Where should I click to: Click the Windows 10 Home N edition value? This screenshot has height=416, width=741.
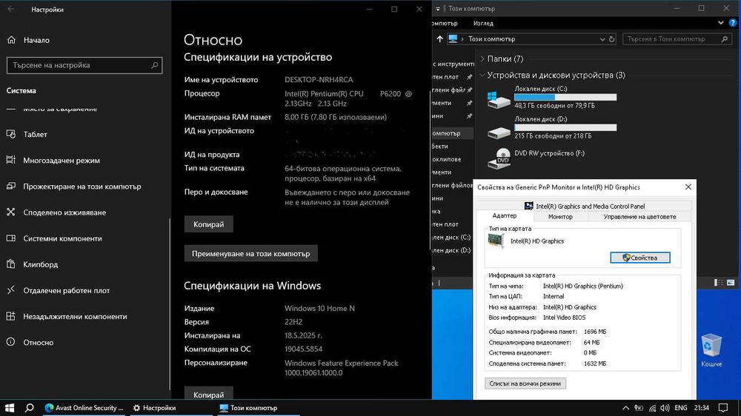319,309
